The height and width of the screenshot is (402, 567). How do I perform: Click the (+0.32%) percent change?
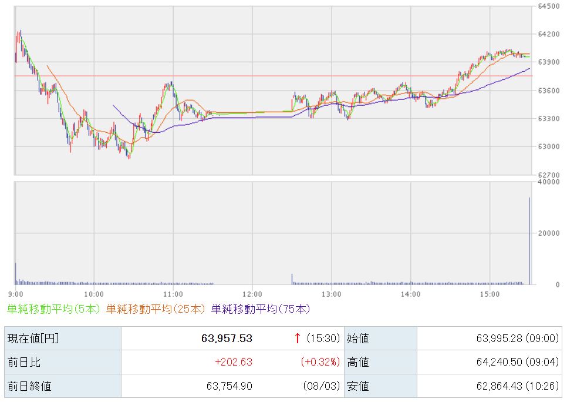point(320,362)
